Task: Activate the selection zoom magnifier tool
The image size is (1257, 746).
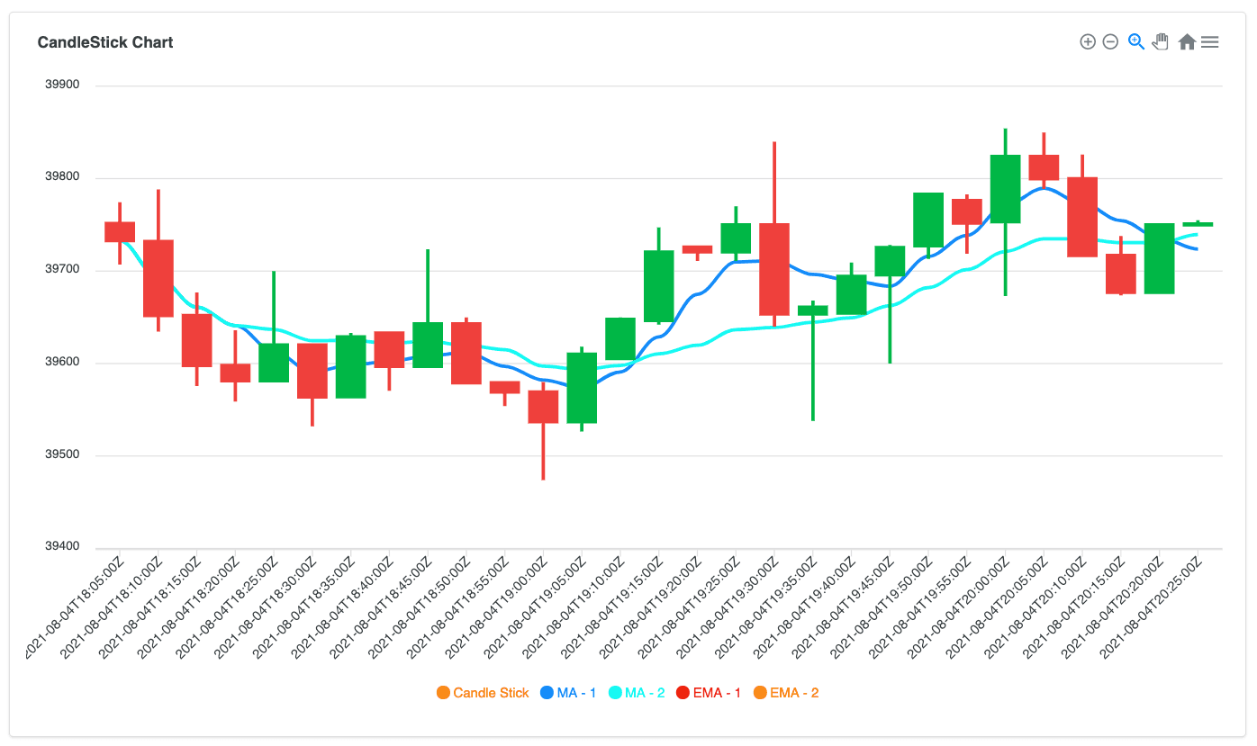Action: pyautogui.click(x=1136, y=41)
